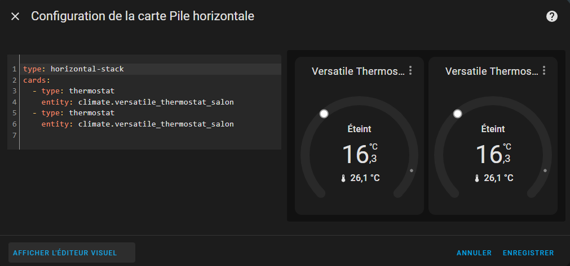This screenshot has width=570, height=266.
Task: Click code line 1 with horizontal-stack type
Action: [x=151, y=69]
